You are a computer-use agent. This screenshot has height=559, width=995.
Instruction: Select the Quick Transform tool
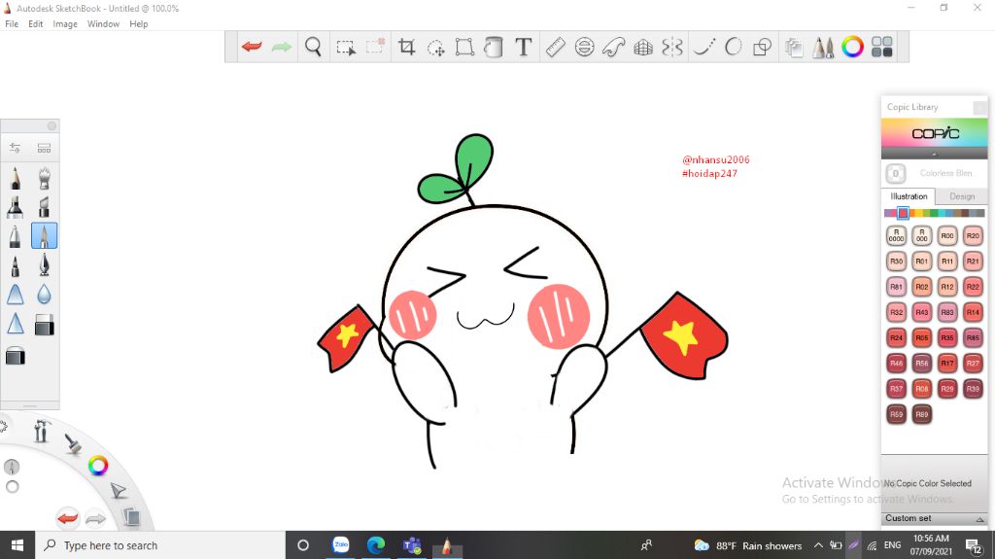coord(436,47)
